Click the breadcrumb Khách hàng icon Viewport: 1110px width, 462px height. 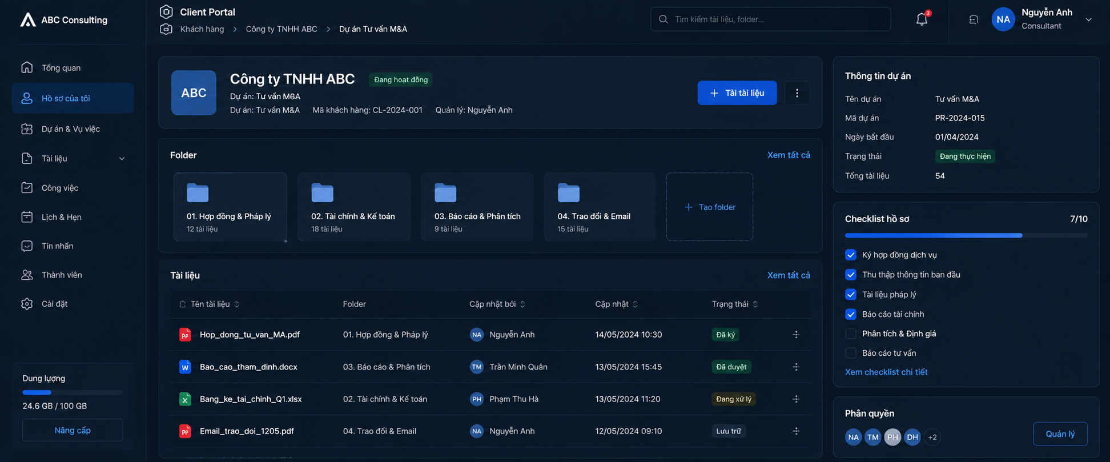(x=166, y=29)
